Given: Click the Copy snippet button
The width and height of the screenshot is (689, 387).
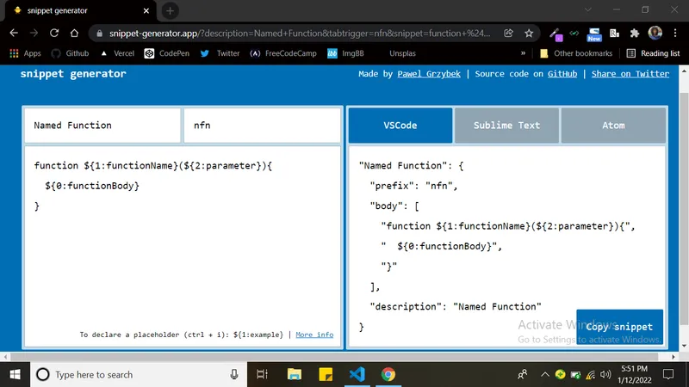Looking at the screenshot, I should click(619, 327).
